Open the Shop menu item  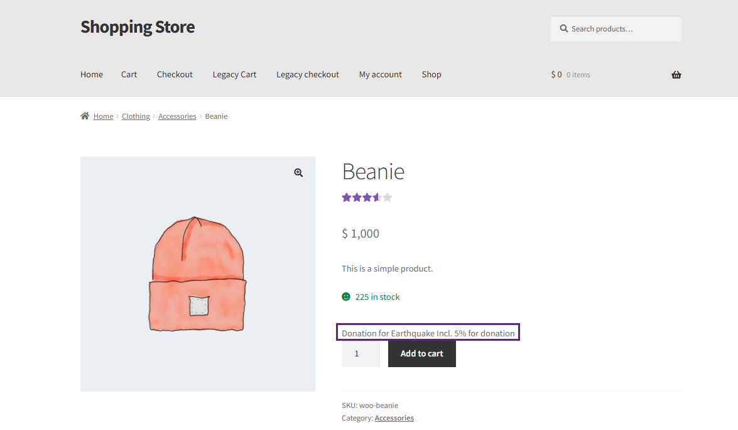431,74
